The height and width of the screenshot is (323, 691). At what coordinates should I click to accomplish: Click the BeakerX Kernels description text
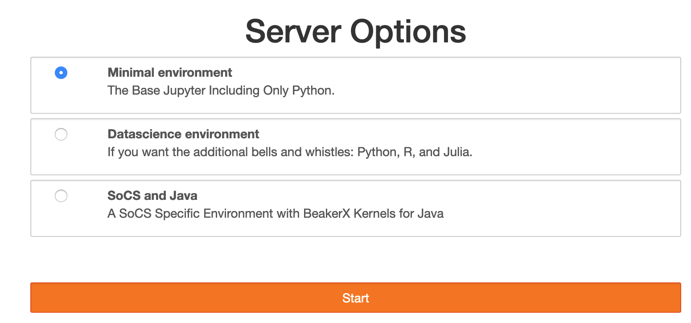(x=275, y=213)
